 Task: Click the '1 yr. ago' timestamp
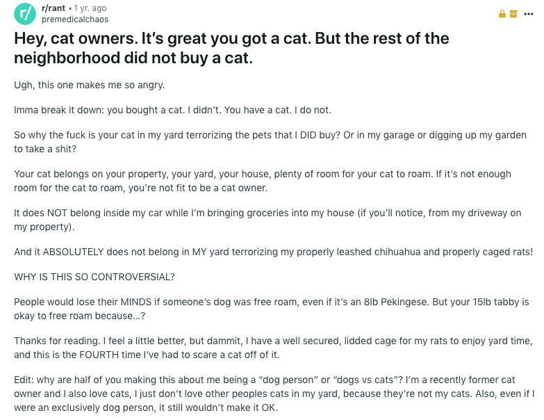point(90,8)
